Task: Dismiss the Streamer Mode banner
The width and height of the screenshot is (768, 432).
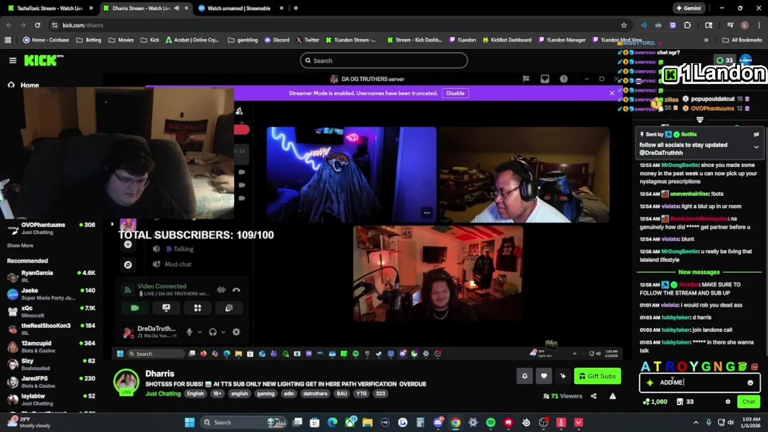Action: 612,93
